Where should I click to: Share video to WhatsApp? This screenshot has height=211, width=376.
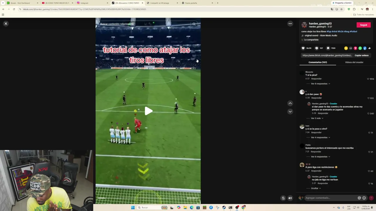(360, 48)
